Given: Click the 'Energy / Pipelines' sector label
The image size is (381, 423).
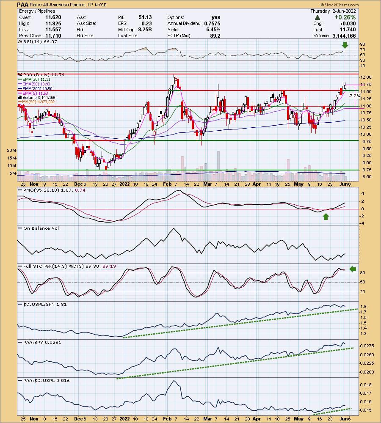Looking at the screenshot, I should [37, 11].
